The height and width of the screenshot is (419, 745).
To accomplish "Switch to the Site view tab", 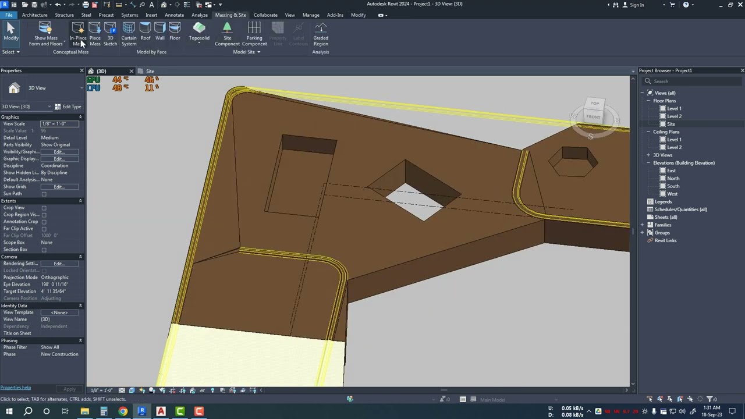I will click(150, 71).
